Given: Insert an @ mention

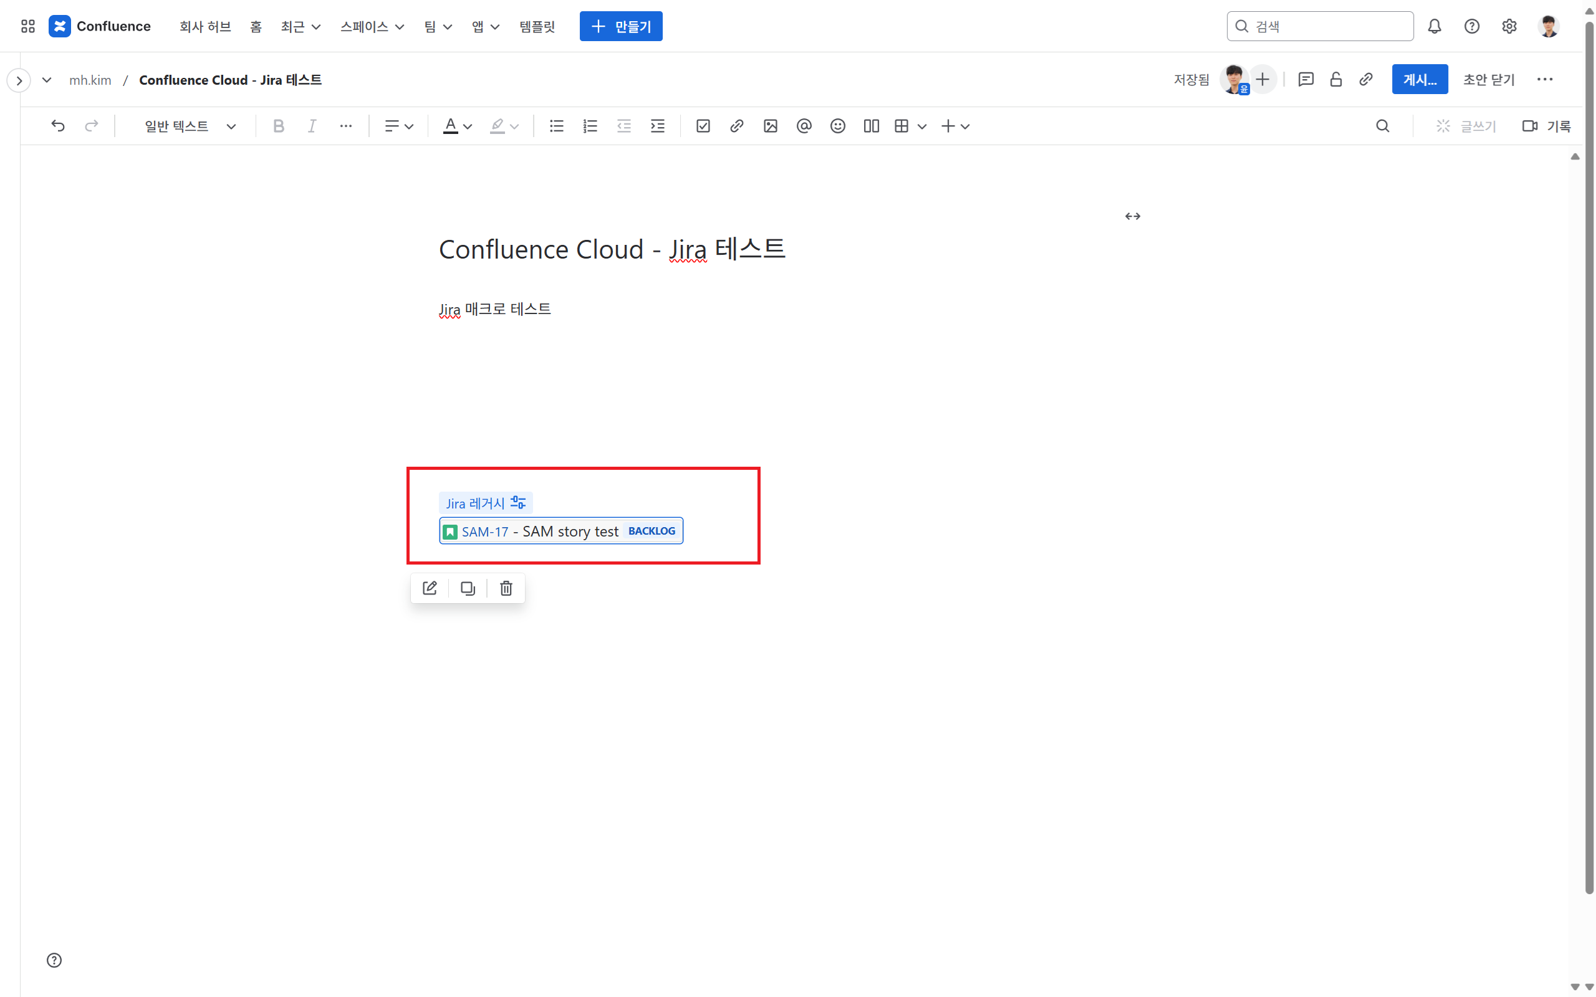Looking at the screenshot, I should [804, 126].
